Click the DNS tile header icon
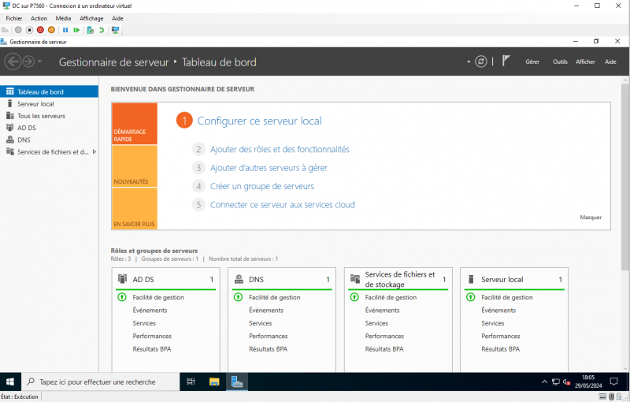The width and height of the screenshot is (630, 402). (239, 279)
